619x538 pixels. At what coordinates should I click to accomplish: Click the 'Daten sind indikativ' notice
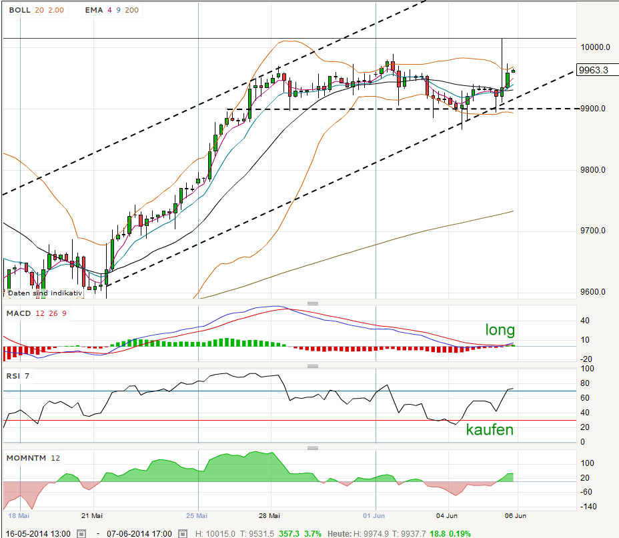tap(45, 293)
